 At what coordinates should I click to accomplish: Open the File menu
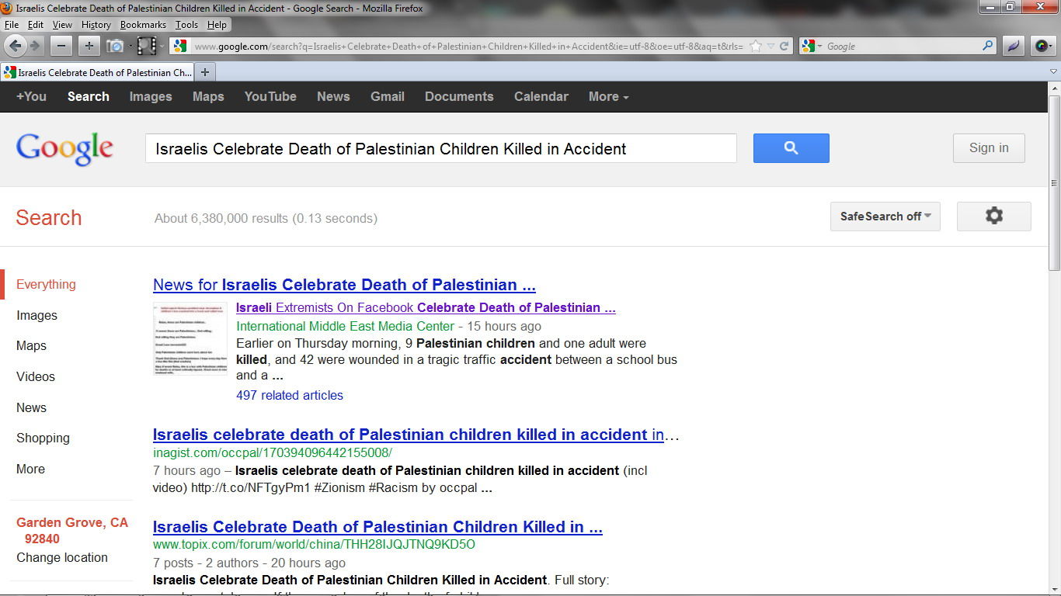(x=11, y=25)
